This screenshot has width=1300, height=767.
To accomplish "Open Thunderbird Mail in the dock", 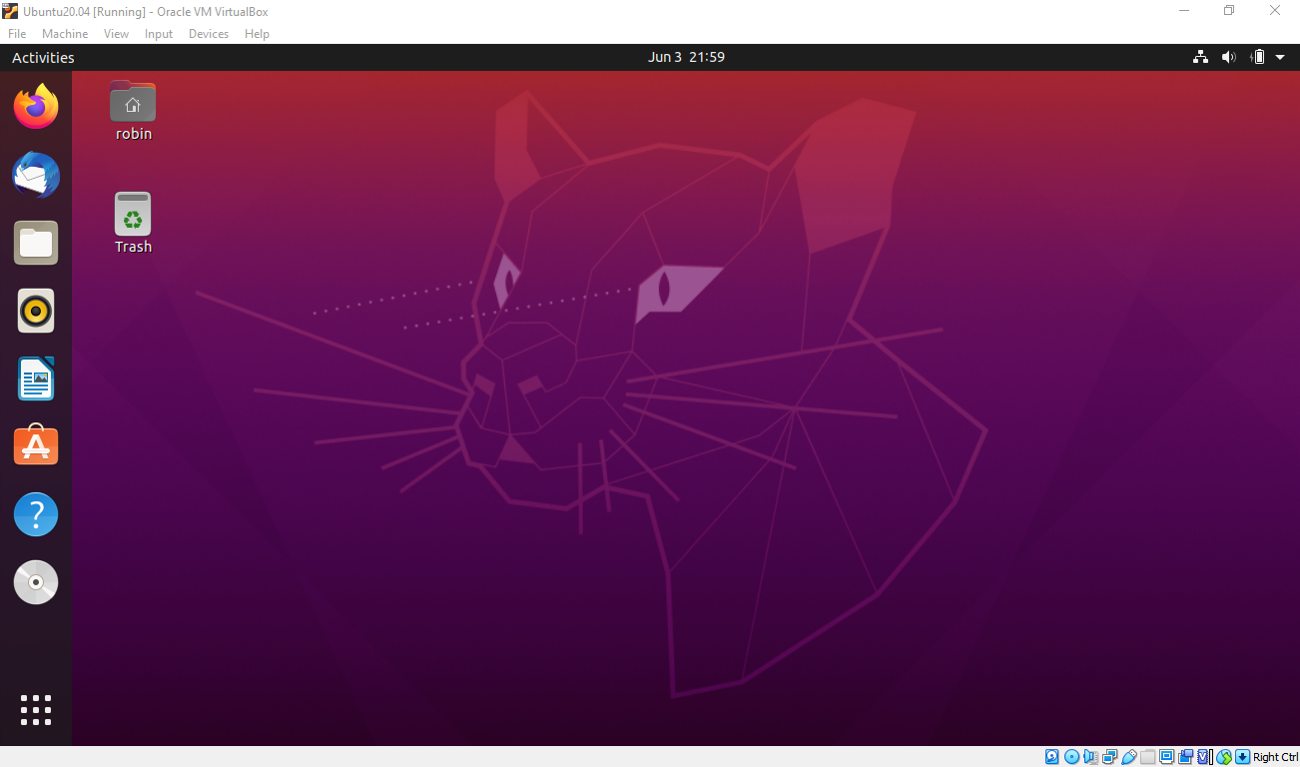I will tap(36, 175).
